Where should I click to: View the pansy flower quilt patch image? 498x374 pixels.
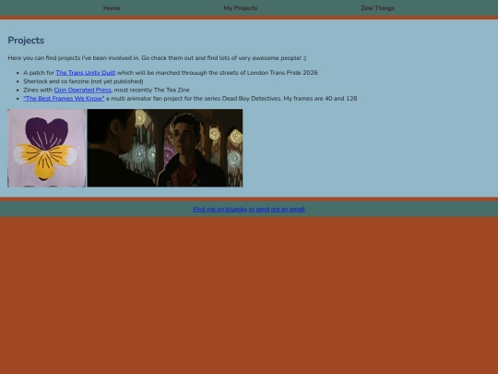[x=47, y=148]
